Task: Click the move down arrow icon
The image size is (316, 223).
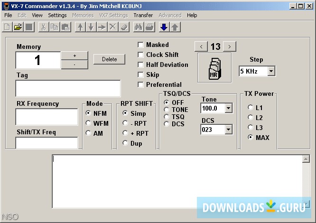Action: [x=91, y=27]
